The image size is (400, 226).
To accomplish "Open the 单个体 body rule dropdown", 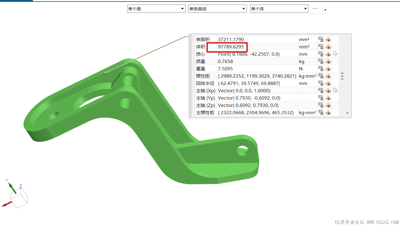I will (279, 9).
